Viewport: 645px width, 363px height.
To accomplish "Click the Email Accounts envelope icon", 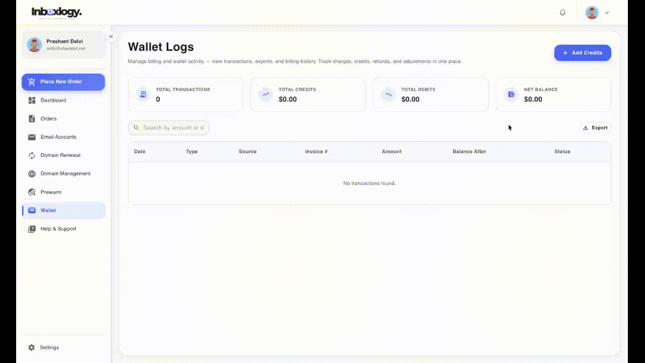I will point(32,137).
